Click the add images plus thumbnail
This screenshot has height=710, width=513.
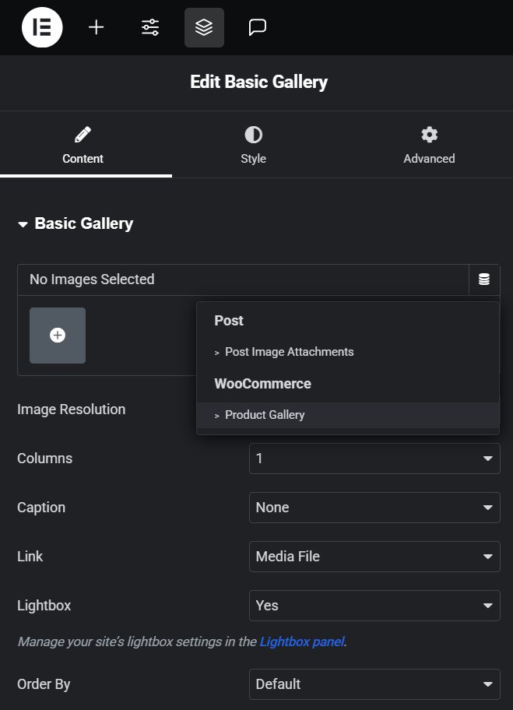coord(58,336)
